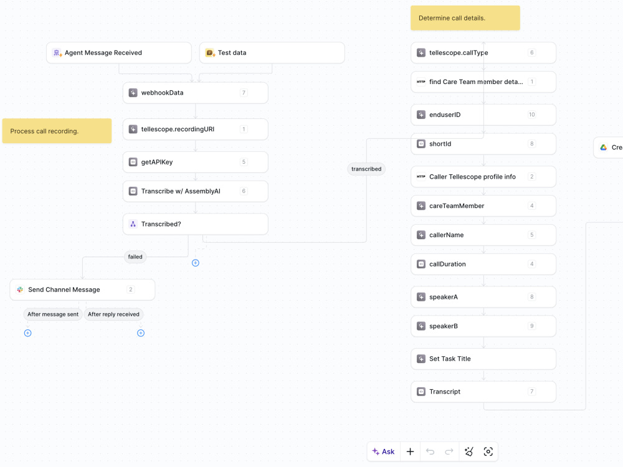
Task: Click the HTTP icon on Caller Tellescope profile info
Action: pos(421,177)
